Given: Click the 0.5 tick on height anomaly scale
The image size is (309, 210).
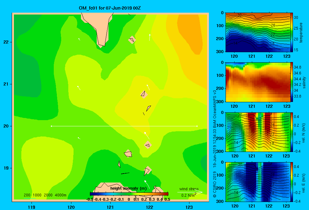Looking at the screenshot, I should (x=167, y=199).
